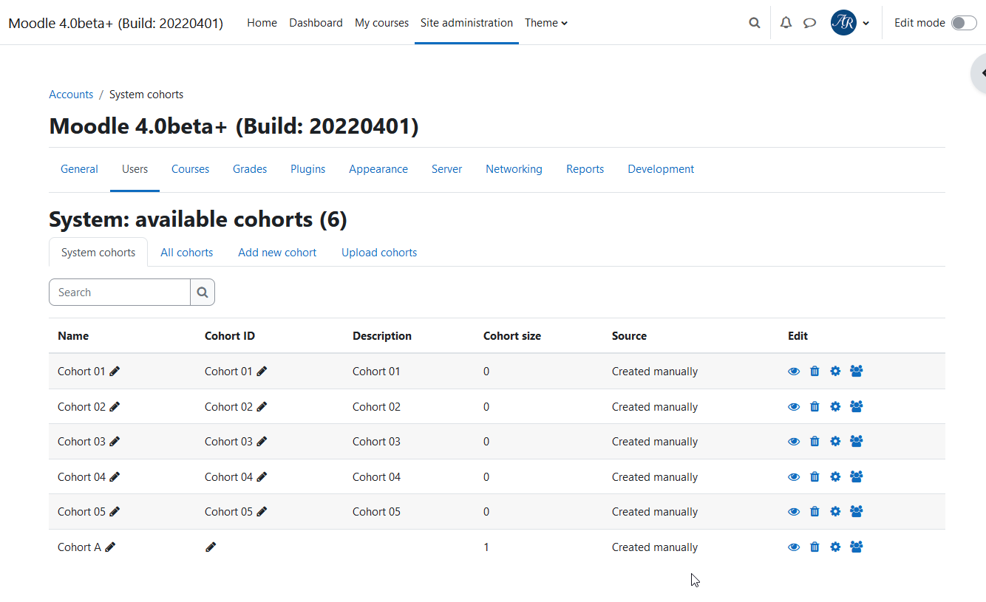Assign members icon for Cohort A
The height and width of the screenshot is (602, 986).
(x=857, y=547)
